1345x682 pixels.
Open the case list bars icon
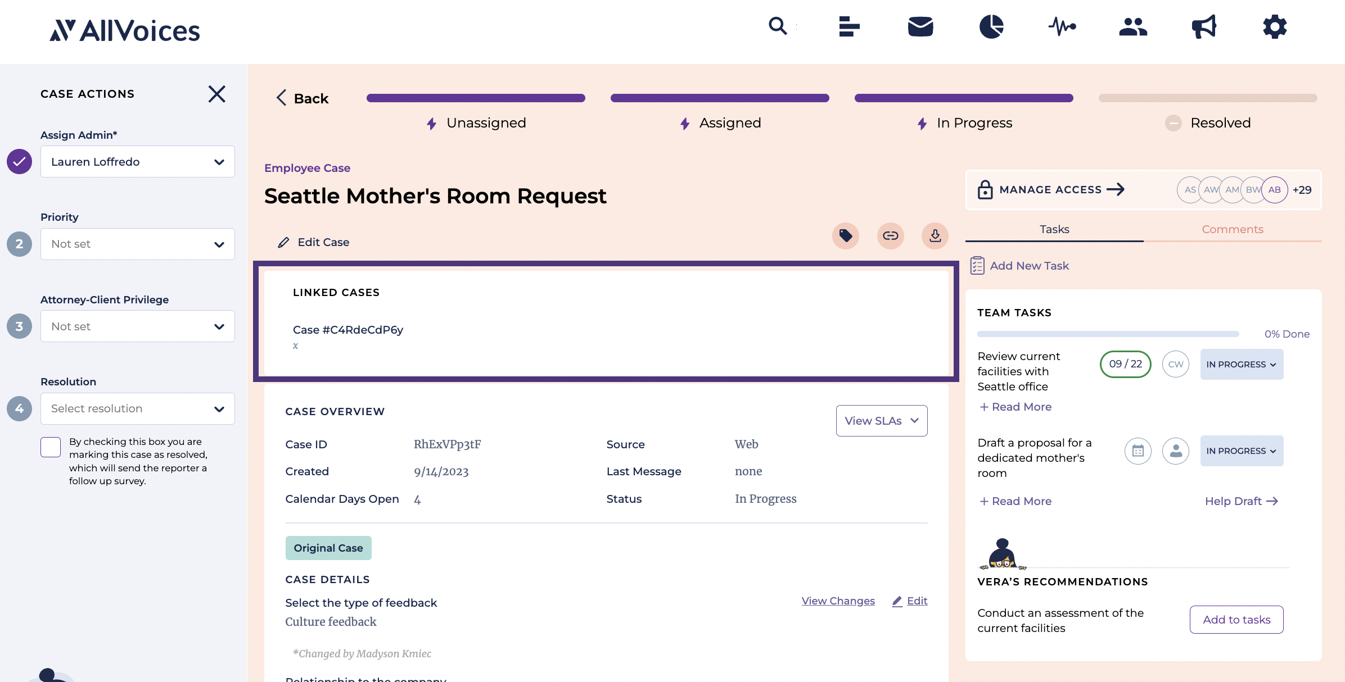[x=849, y=26]
